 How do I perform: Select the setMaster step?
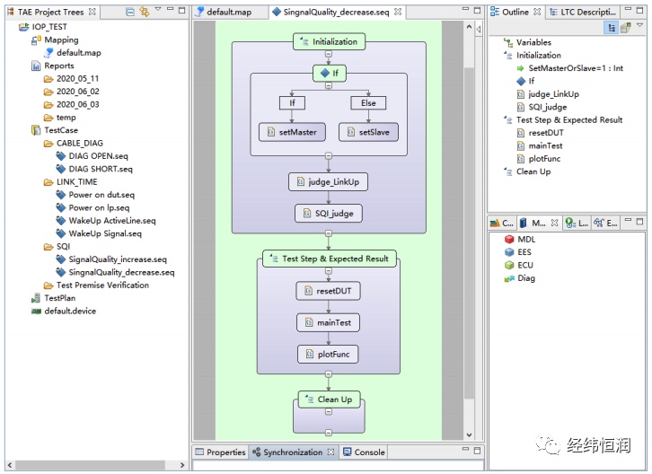click(x=292, y=132)
